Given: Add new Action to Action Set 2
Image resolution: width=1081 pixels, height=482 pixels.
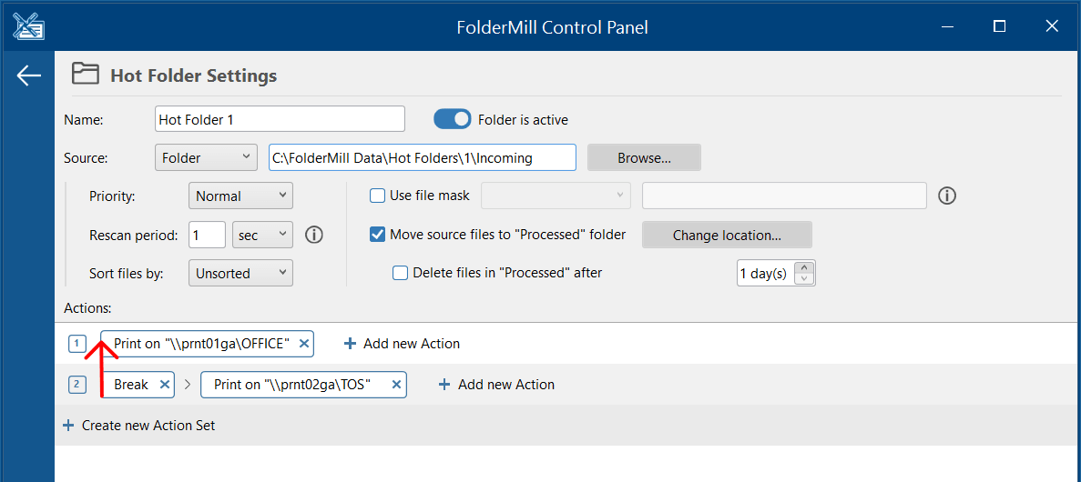Looking at the screenshot, I should pos(496,385).
